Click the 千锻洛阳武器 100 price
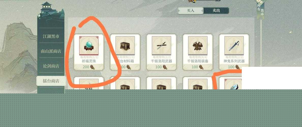 pyautogui.click(x=159, y=67)
